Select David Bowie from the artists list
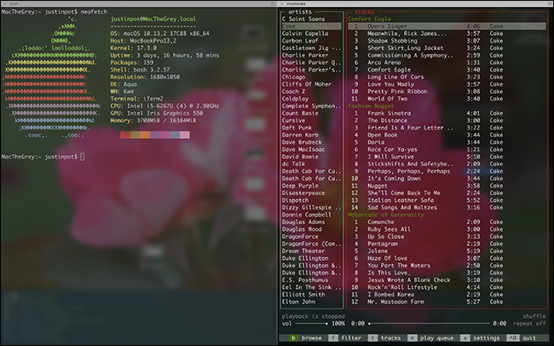 click(x=301, y=157)
